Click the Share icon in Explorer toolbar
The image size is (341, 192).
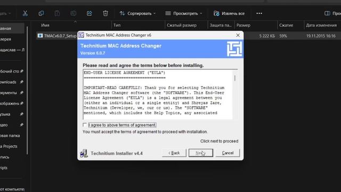(90, 13)
